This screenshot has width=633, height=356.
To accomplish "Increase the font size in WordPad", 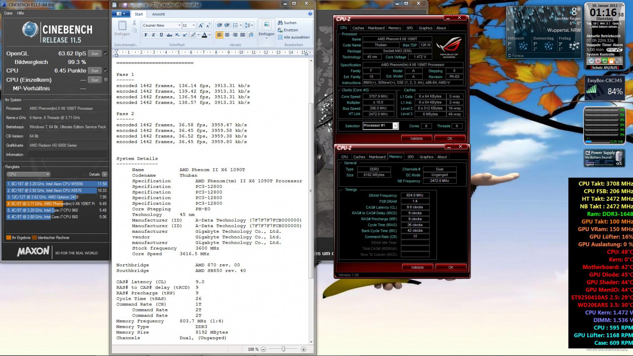I will [201, 25].
